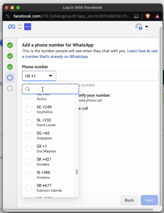Click the 'Seychelles' country name text

(x=45, y=112)
